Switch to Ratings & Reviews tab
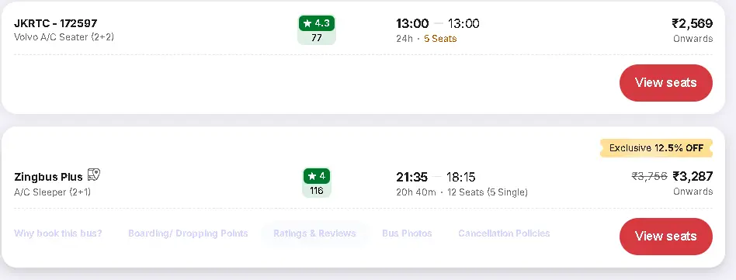The image size is (736, 280). [314, 233]
